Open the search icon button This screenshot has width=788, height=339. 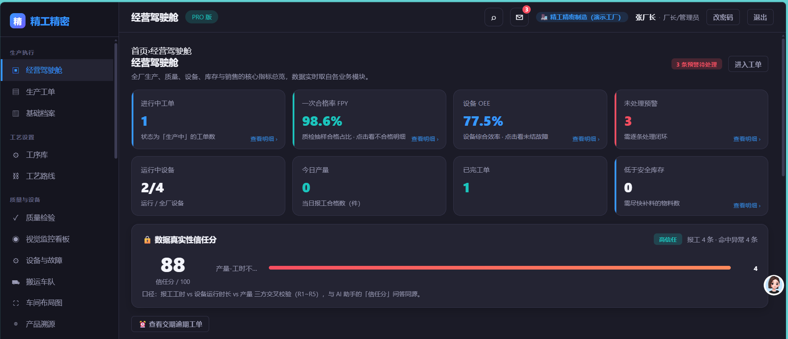coord(494,17)
